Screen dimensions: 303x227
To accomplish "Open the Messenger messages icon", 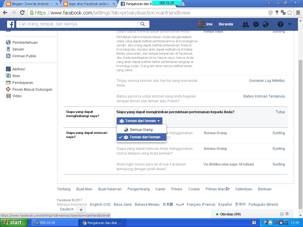I will tap(256, 24).
